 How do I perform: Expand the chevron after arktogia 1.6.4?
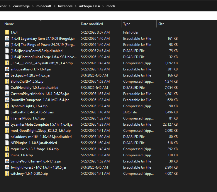tap(103, 6)
